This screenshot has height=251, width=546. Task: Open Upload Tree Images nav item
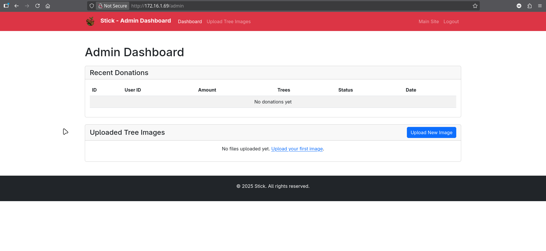click(x=229, y=22)
